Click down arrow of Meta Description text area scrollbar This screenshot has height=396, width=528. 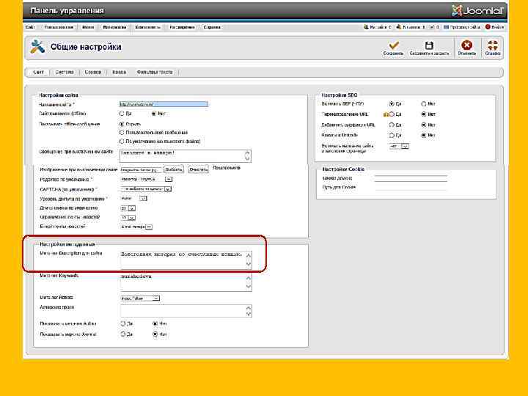click(x=249, y=264)
